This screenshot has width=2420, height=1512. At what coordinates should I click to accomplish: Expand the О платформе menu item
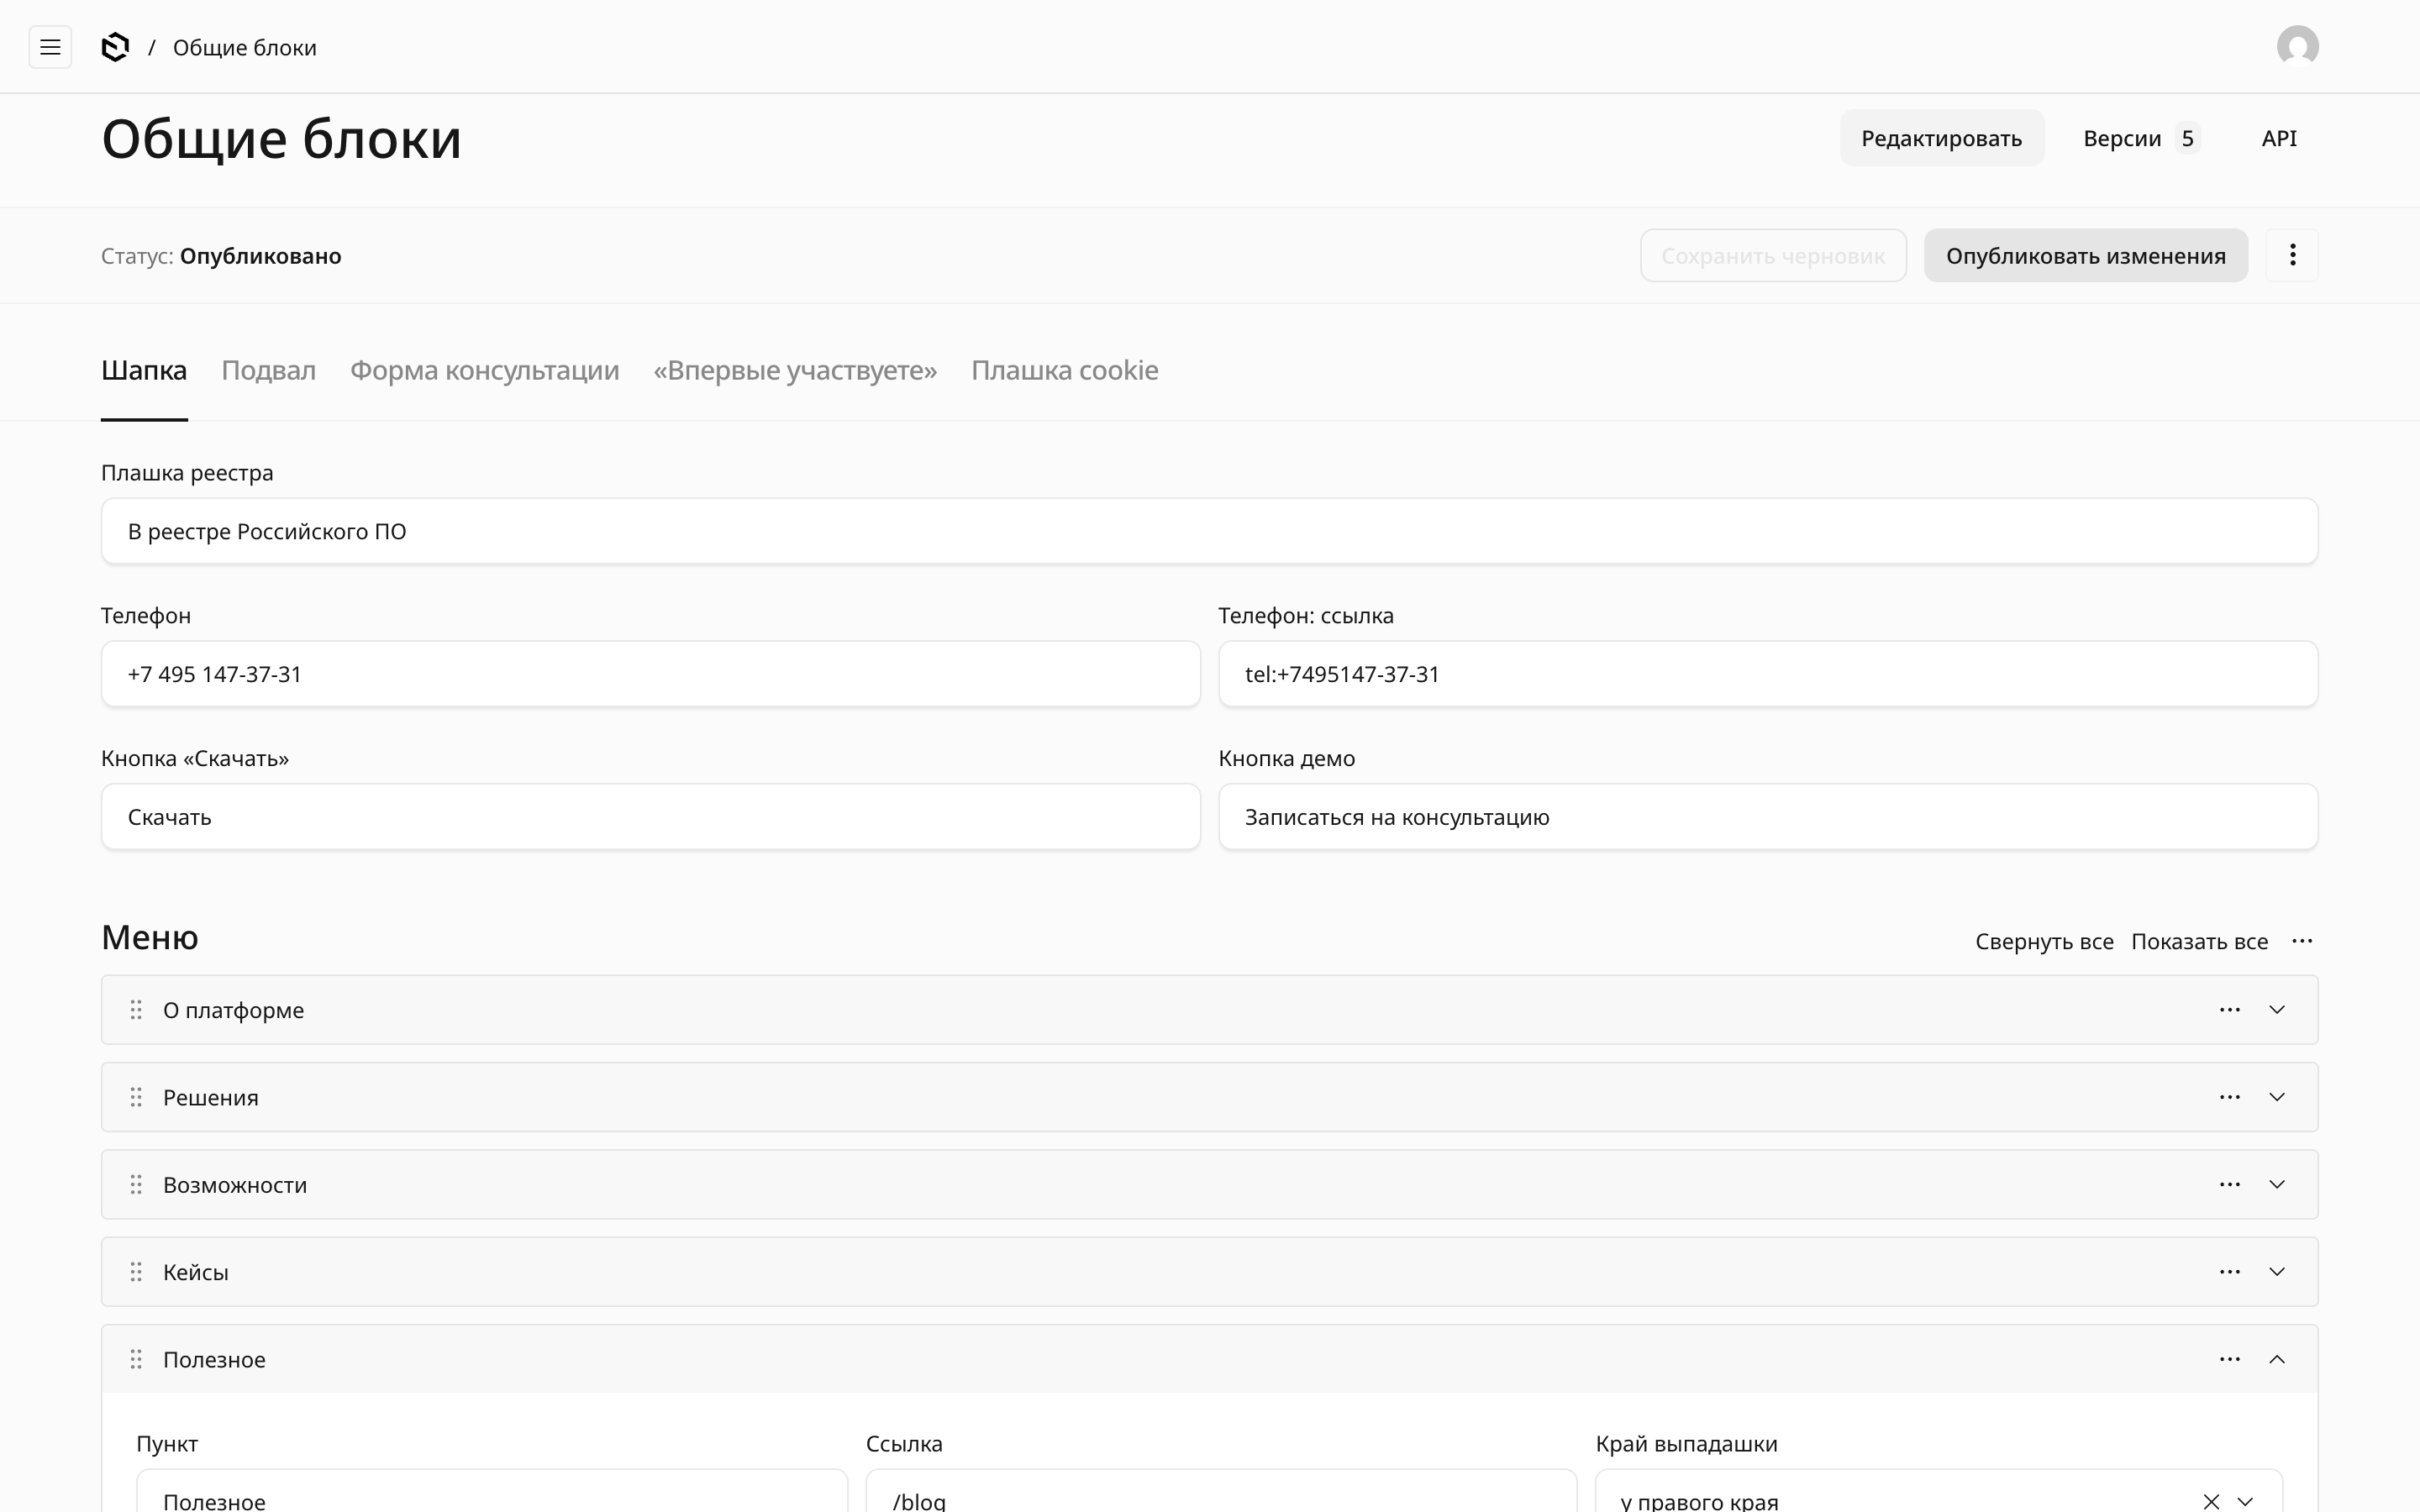click(x=2277, y=1010)
